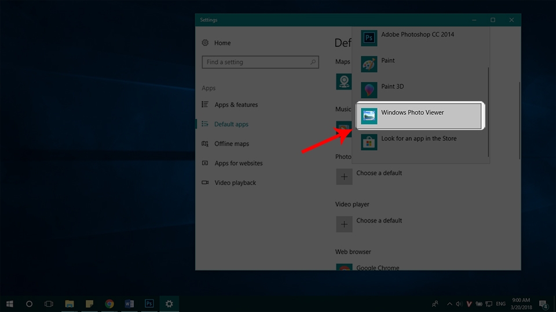556x312 pixels.
Task: Open the clock showing 9:00 AM
Action: [x=521, y=303]
